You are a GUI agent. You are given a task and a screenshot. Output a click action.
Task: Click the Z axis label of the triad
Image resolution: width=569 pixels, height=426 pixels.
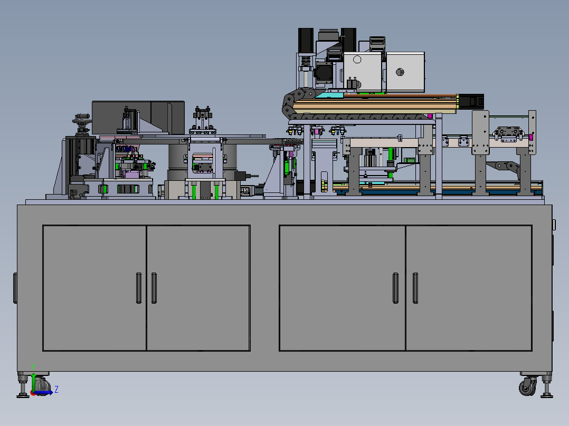[x=56, y=390]
